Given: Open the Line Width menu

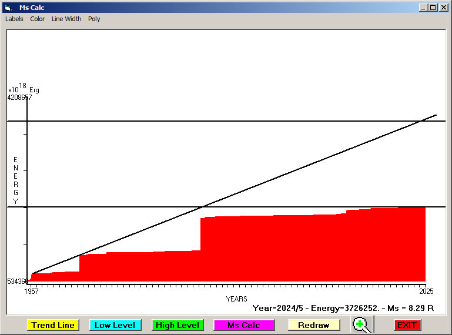Looking at the screenshot, I should point(66,19).
